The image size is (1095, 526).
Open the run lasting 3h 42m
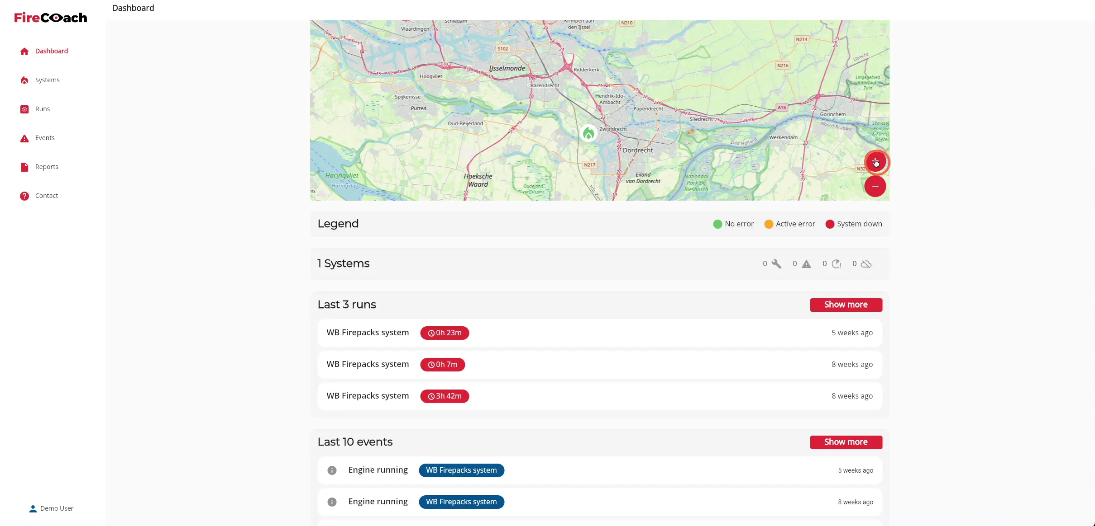pyautogui.click(x=600, y=396)
